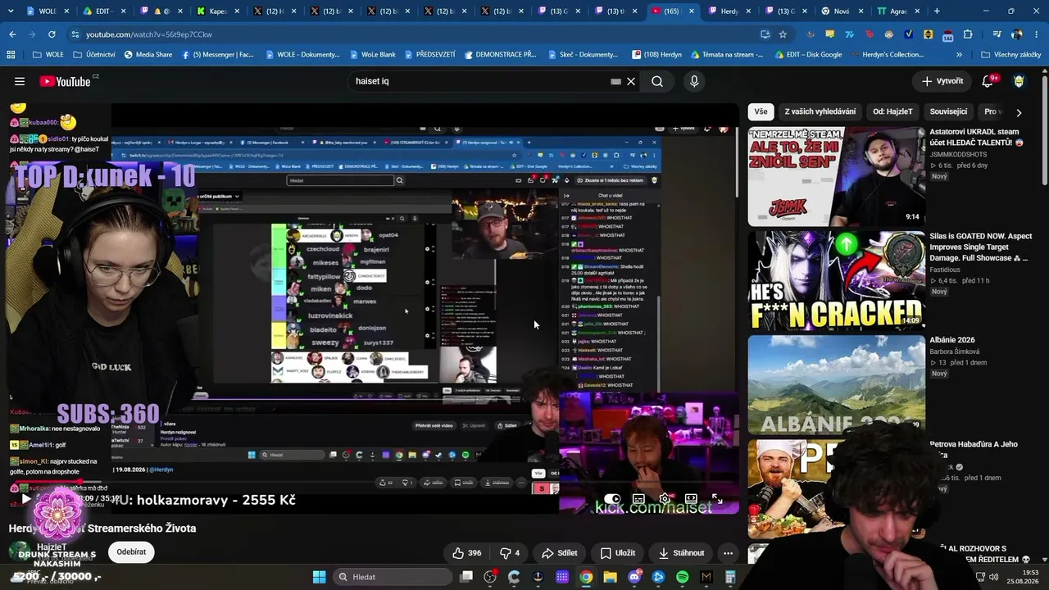Open the YouTube notifications bell
This screenshot has width=1049, height=590.
[988, 81]
